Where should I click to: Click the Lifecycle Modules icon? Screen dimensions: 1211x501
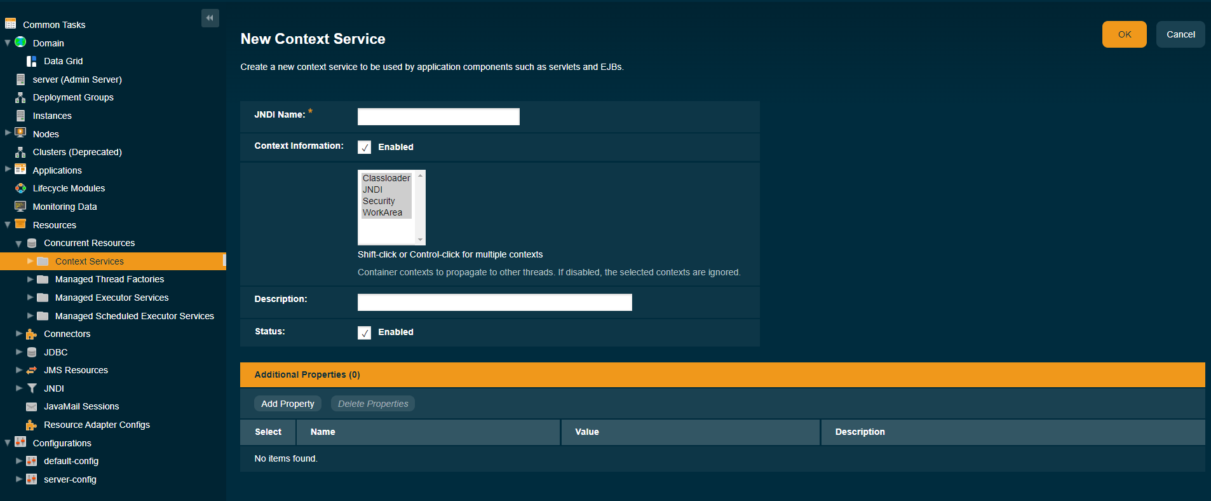click(20, 188)
